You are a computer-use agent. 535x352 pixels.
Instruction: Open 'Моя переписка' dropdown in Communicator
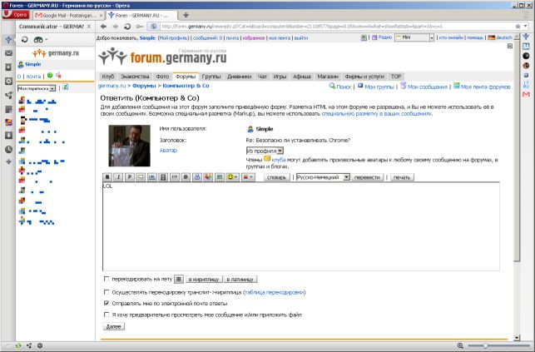point(37,88)
